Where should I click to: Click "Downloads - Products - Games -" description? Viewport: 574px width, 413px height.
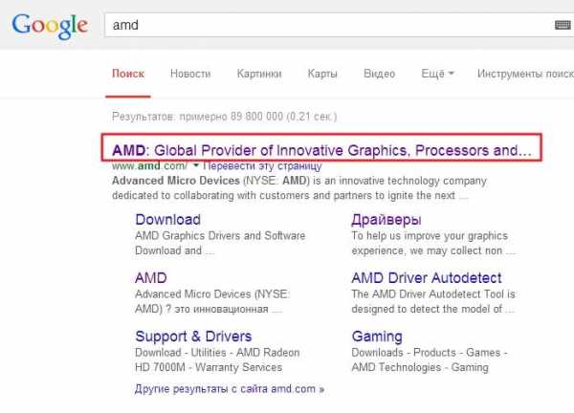click(429, 353)
